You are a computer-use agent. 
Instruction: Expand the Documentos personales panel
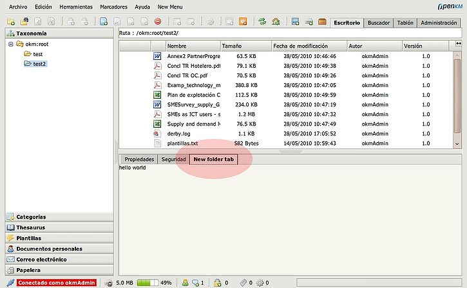click(59, 249)
